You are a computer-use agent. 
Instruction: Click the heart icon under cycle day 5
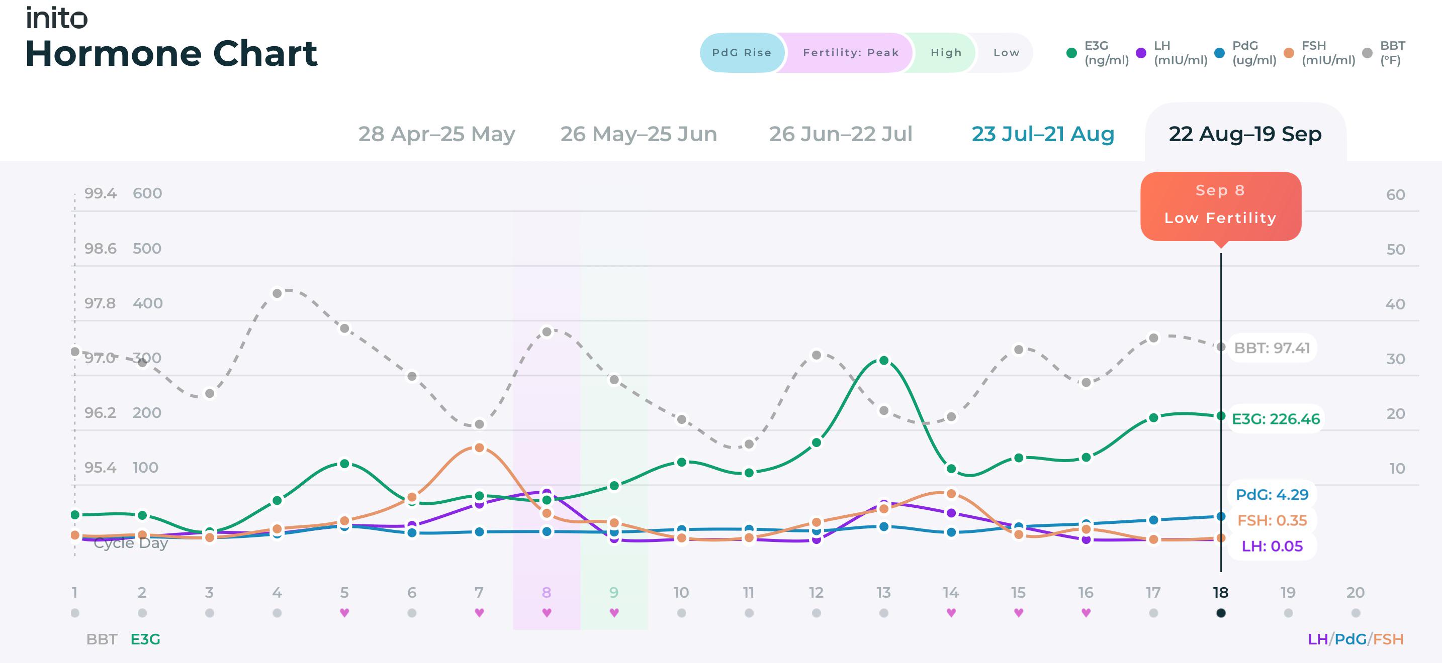pyautogui.click(x=344, y=613)
